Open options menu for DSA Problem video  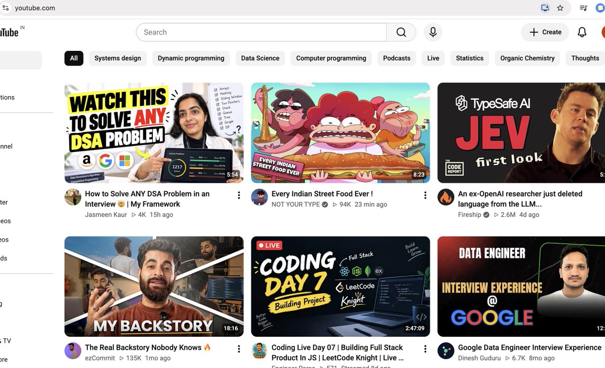[x=239, y=195]
